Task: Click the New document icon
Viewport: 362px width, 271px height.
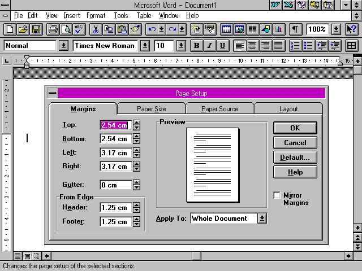Action: 10,29
